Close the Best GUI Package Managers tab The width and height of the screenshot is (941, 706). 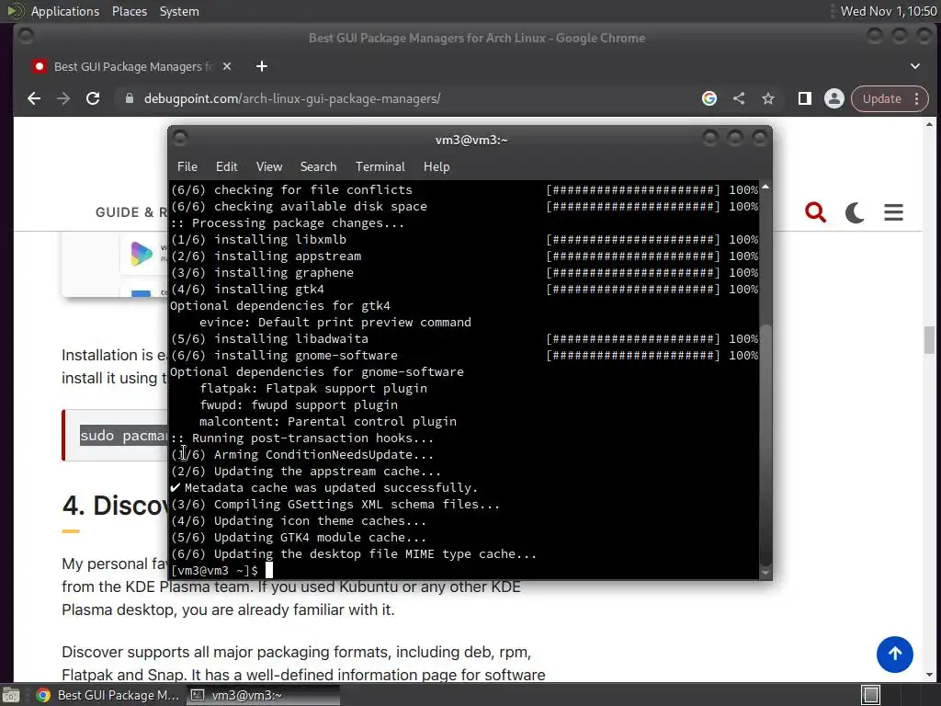tap(227, 66)
